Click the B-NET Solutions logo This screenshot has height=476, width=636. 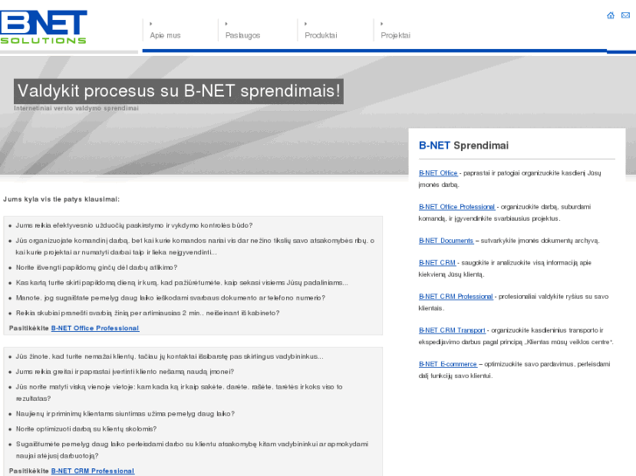coord(44,27)
